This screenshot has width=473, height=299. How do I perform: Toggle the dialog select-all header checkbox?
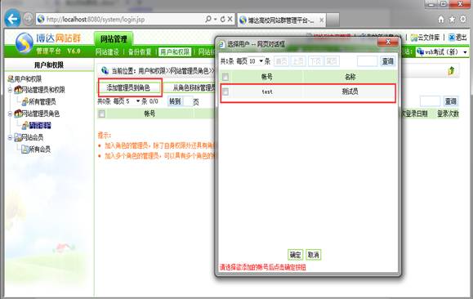coord(225,77)
